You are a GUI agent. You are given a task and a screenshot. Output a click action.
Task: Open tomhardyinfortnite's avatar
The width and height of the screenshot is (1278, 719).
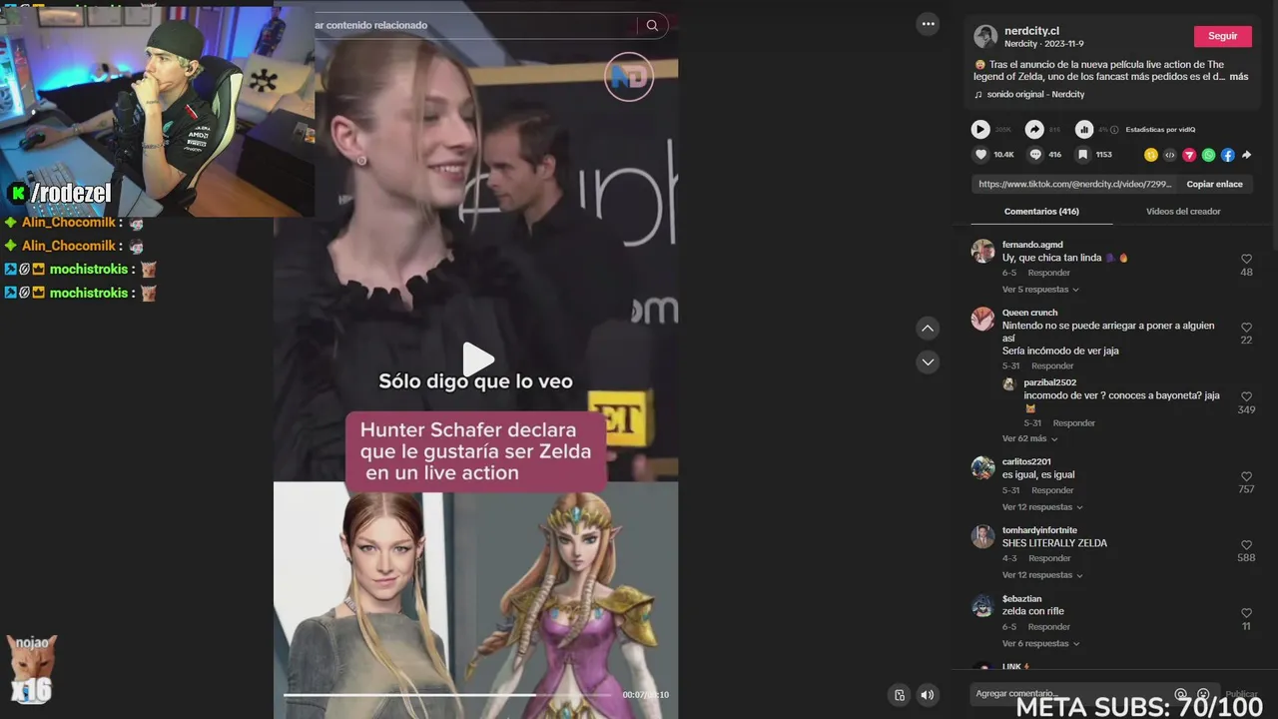pos(983,536)
